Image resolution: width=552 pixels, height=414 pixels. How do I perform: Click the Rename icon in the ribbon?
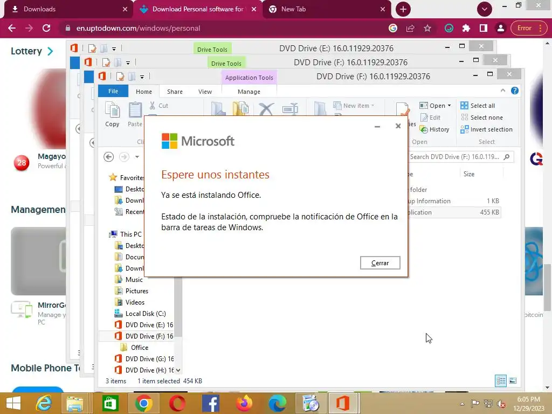click(x=290, y=109)
